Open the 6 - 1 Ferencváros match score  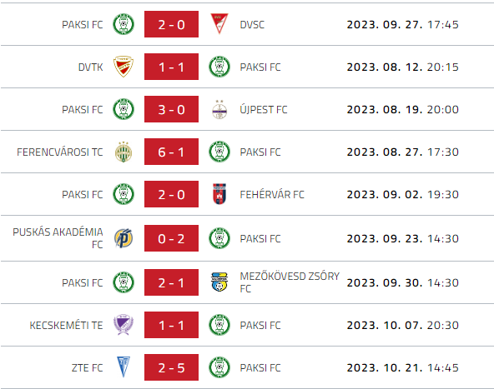(x=171, y=152)
